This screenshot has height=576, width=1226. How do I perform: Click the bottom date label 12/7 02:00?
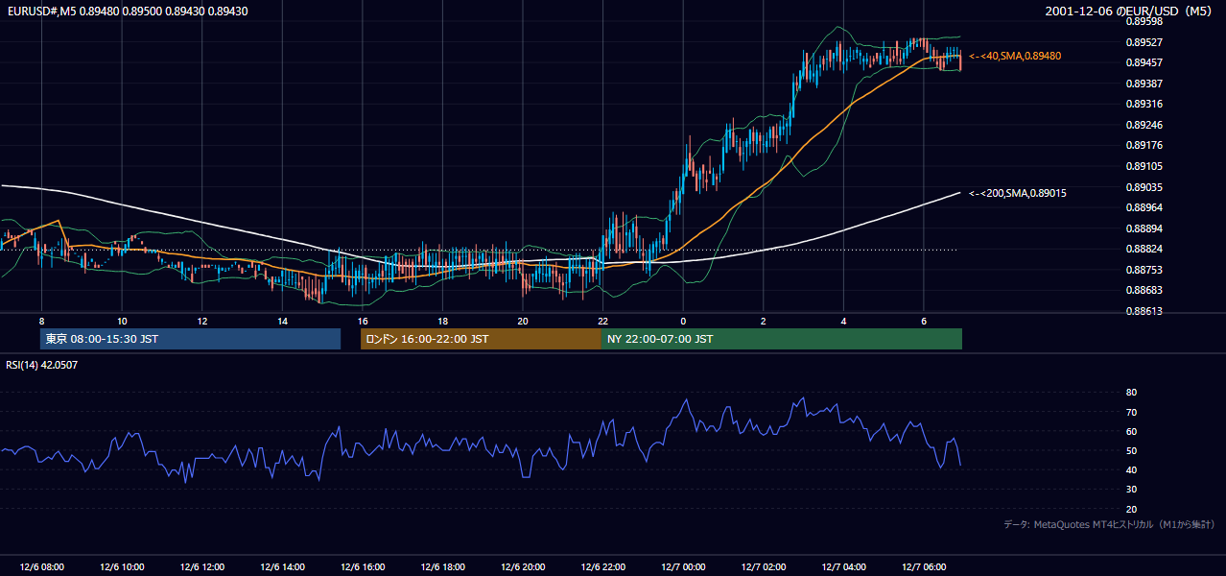763,567
